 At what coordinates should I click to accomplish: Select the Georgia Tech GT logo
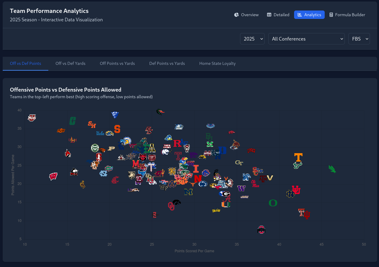click(x=239, y=162)
